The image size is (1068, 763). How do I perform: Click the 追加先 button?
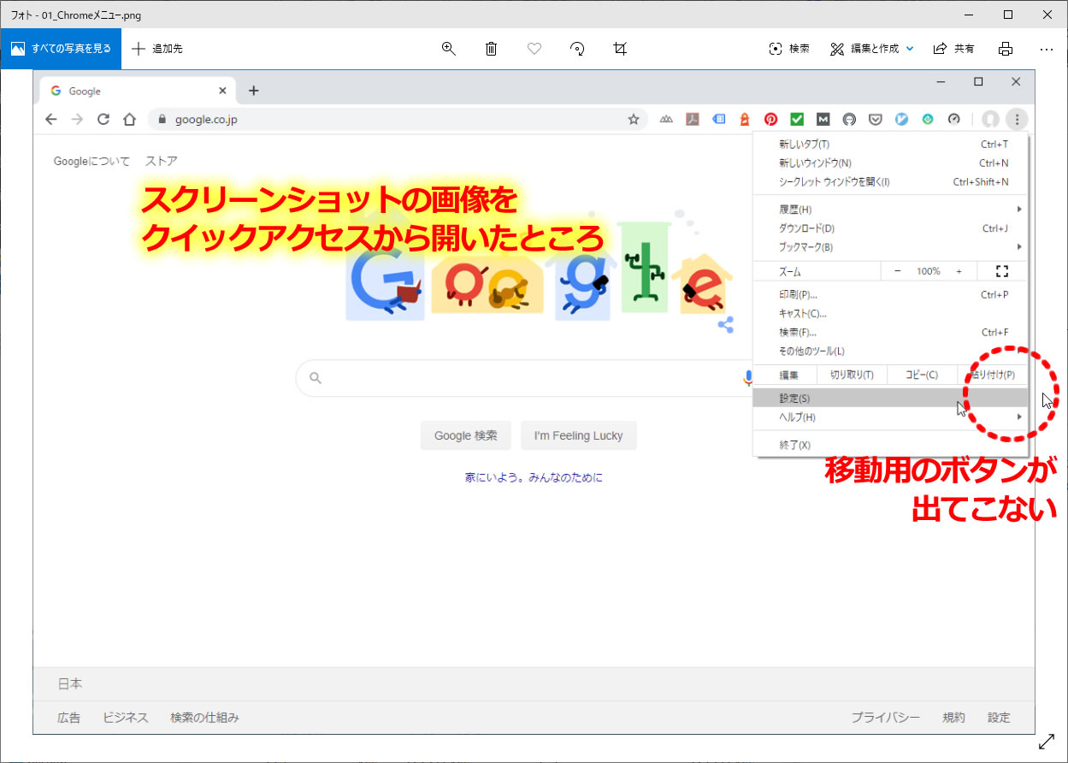pos(157,49)
